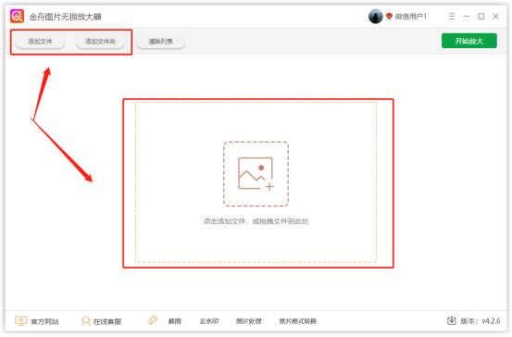Open the 图片处理 tool link
This screenshot has width=512, height=337.
click(249, 321)
